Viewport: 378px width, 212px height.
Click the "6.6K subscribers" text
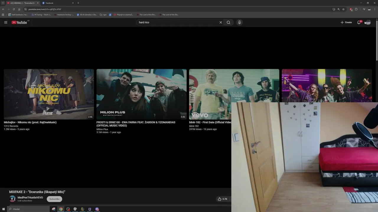pos(25,201)
